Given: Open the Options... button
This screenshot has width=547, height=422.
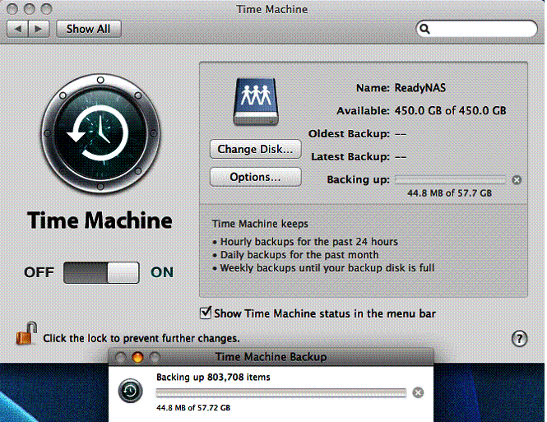Looking at the screenshot, I should pyautogui.click(x=255, y=177).
